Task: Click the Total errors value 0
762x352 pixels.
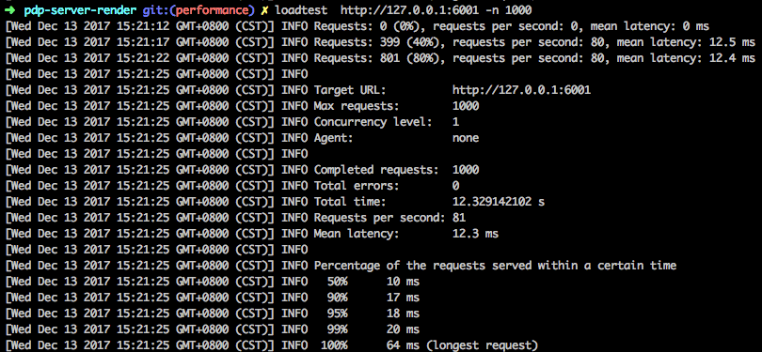Action: [x=455, y=186]
